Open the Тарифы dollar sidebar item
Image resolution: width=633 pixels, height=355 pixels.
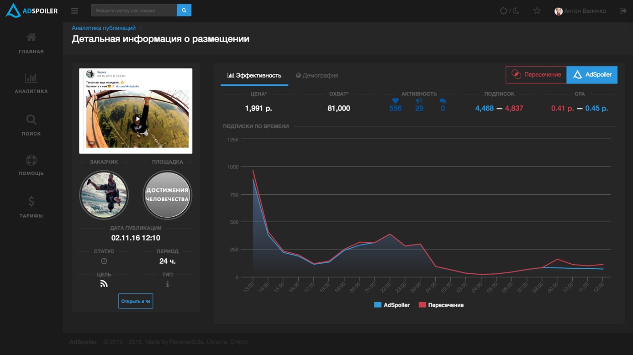coord(31,206)
